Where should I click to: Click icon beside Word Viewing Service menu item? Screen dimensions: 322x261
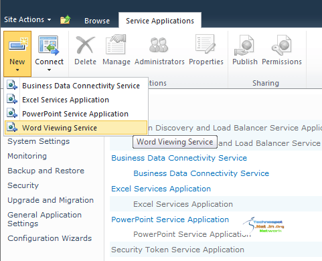click(x=12, y=127)
